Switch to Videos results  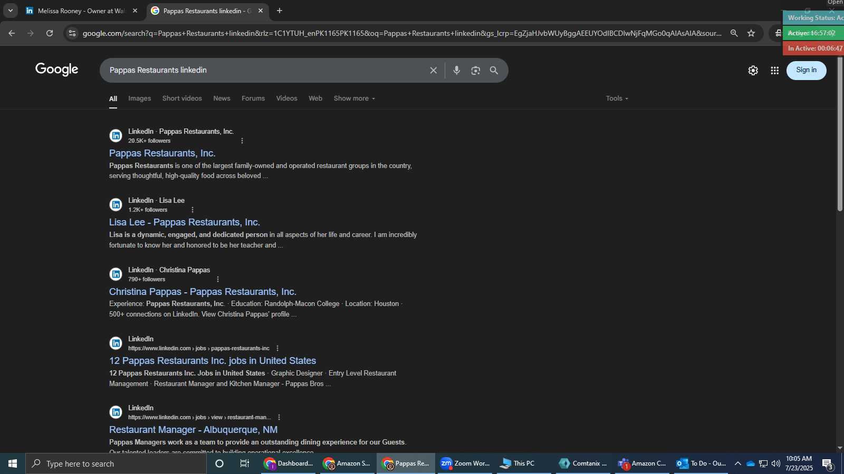(286, 98)
